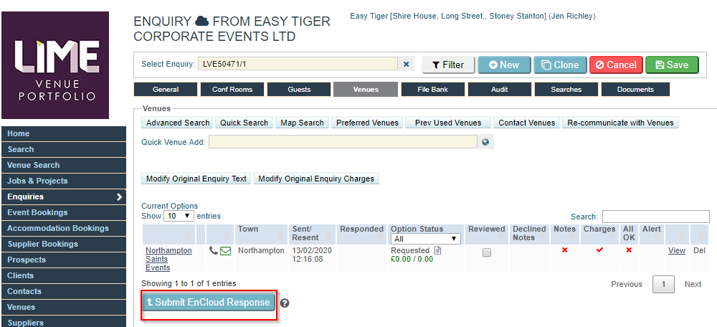Screen dimensions: 717x327
Task: Click the red cross in Notes column
Action: point(565,250)
